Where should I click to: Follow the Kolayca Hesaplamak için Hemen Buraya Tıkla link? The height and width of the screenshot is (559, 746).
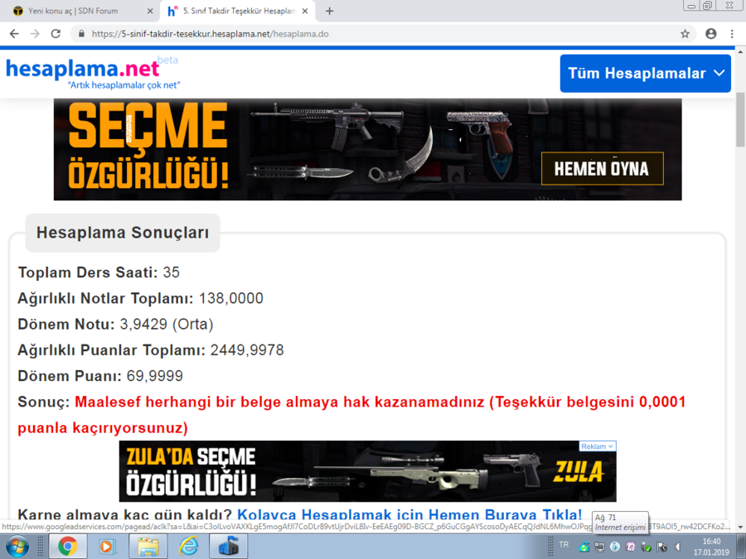coord(409,514)
